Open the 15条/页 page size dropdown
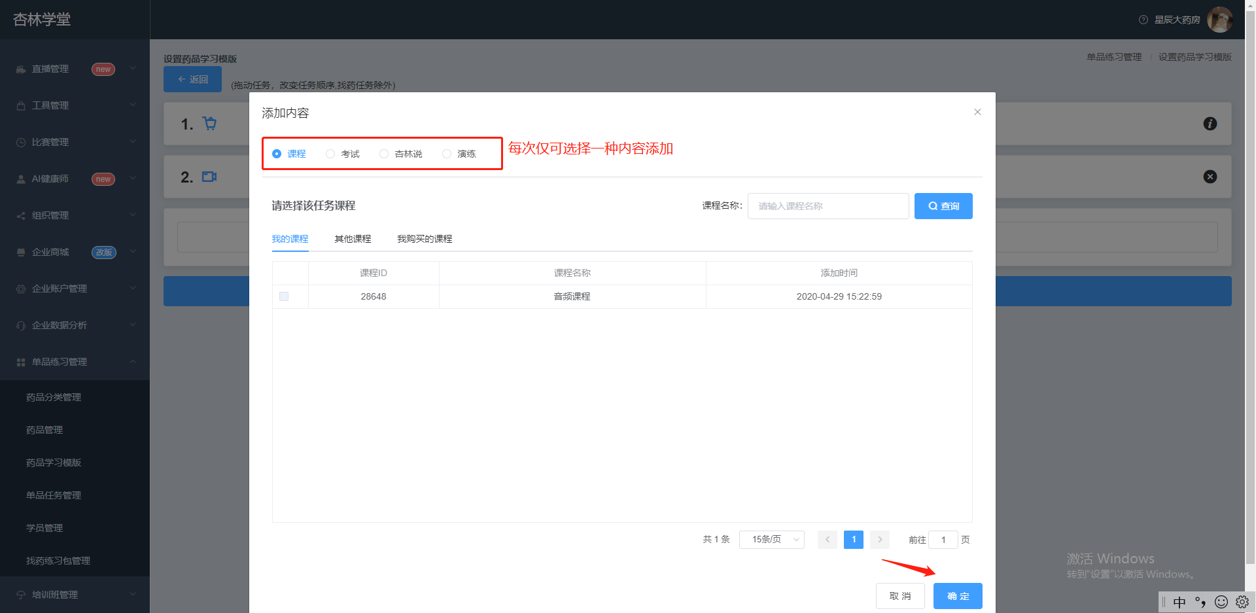Screen dimensions: 1256x613 (x=772, y=540)
